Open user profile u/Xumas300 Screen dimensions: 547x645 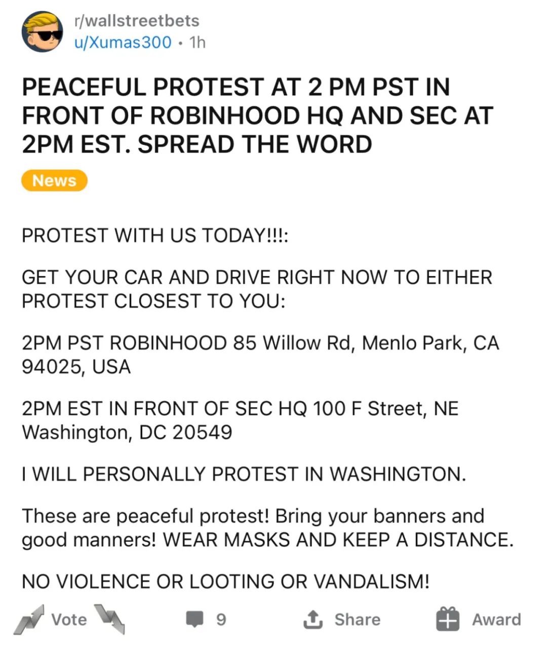click(x=123, y=42)
